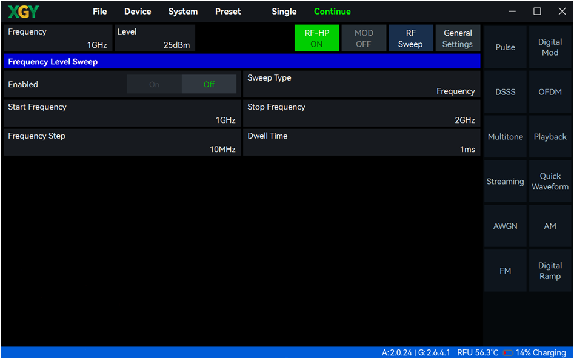This screenshot has width=574, height=359.
Task: Open the Playback panel
Action: [x=550, y=137]
